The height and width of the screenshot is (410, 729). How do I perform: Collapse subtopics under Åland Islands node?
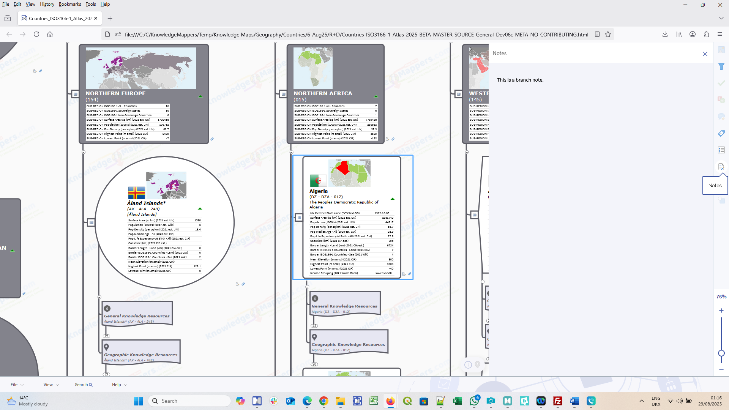click(x=99, y=297)
